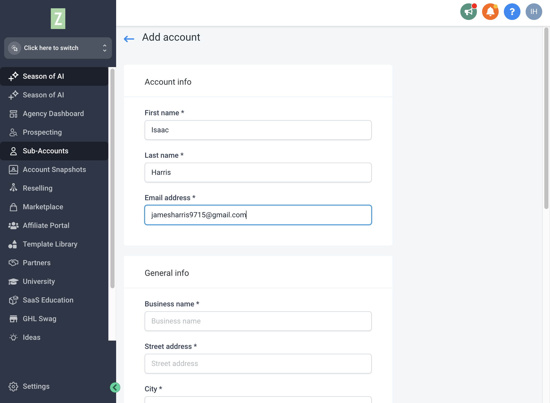
Task: Open the help question mark icon
Action: [512, 12]
